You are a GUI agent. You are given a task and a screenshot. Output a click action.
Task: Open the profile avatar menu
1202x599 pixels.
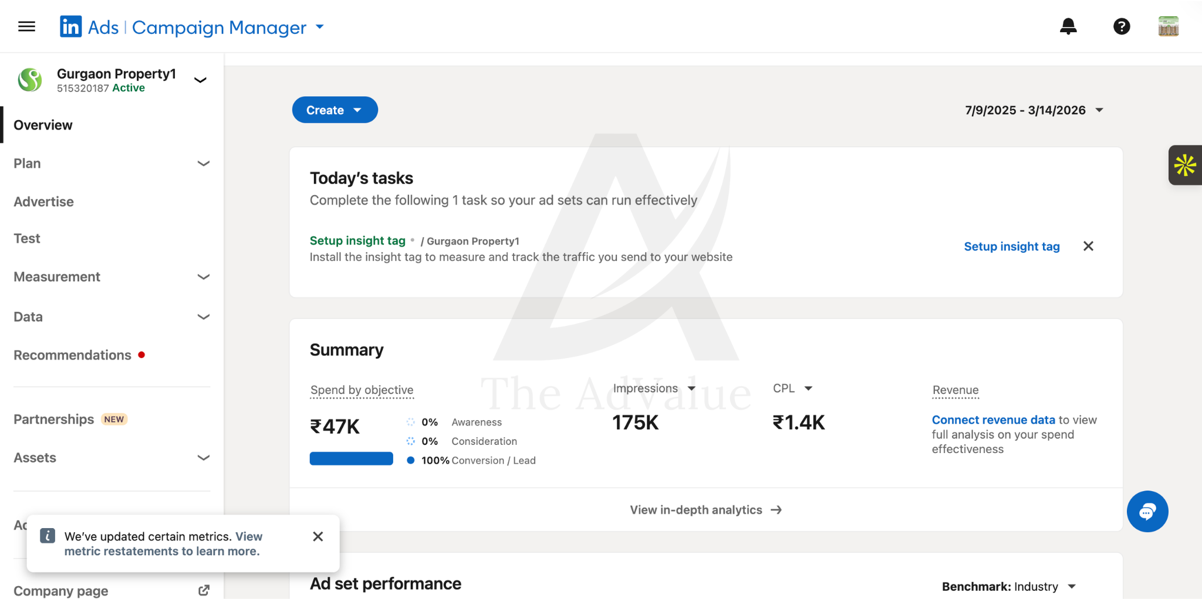[1168, 26]
